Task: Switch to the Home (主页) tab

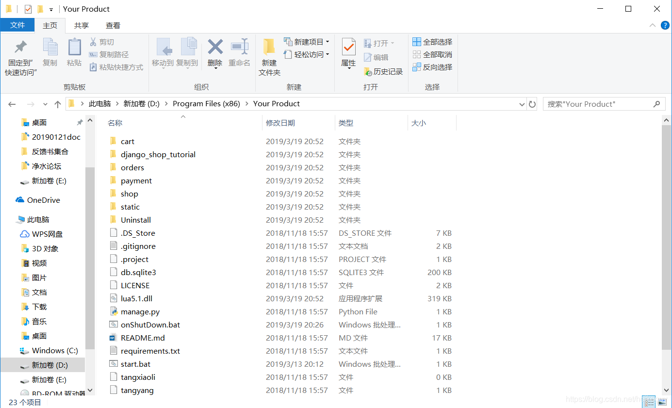Action: pyautogui.click(x=50, y=25)
